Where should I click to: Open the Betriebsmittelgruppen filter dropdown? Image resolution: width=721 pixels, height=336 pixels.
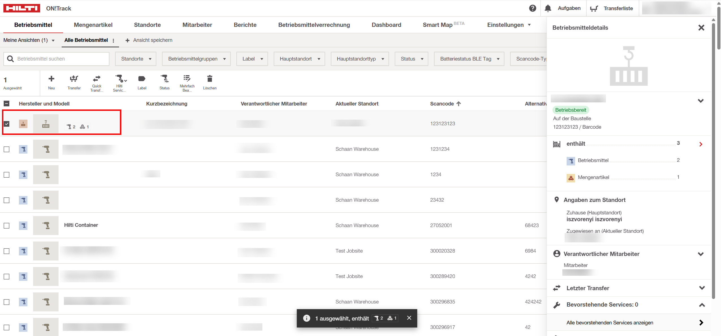tap(197, 59)
